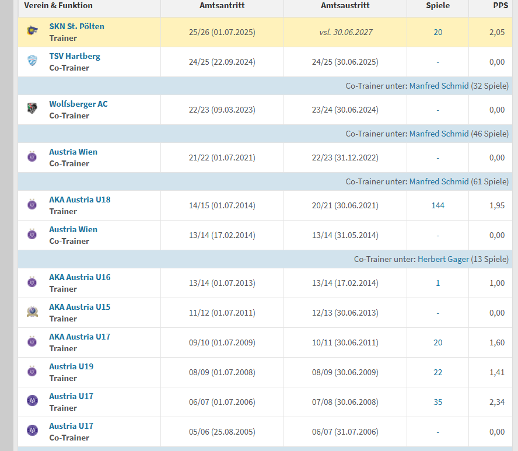Select the AKA Austria U16 crest icon
This screenshot has width=518, height=451.
(32, 282)
